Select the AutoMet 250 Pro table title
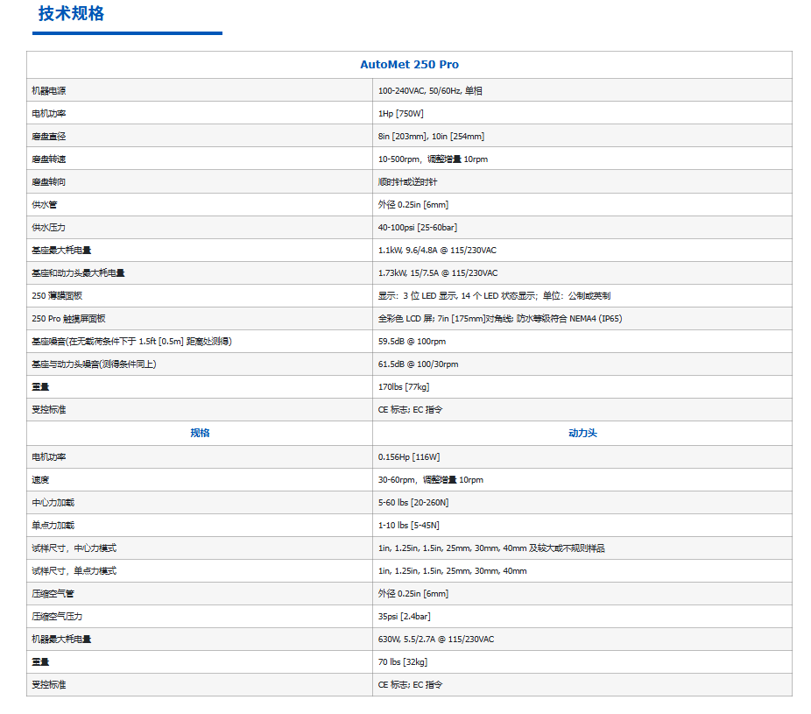The width and height of the screenshot is (811, 714). (409, 65)
